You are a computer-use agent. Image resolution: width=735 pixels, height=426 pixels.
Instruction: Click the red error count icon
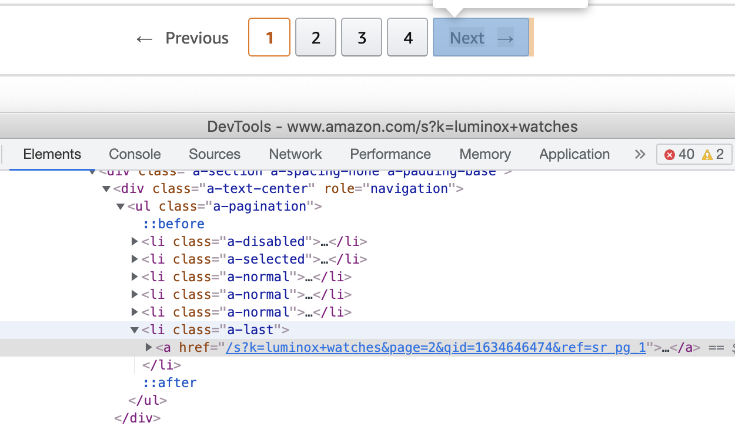point(670,155)
